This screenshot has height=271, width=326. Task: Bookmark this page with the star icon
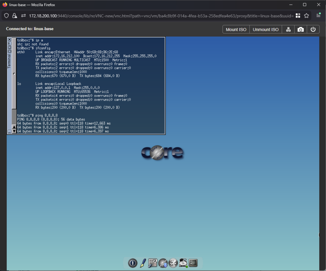pyautogui.click(x=307, y=16)
